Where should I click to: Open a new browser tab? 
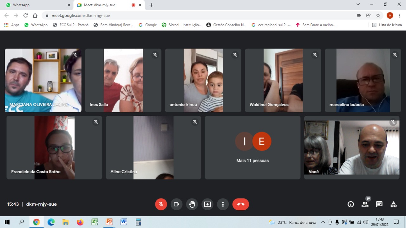coord(151,5)
